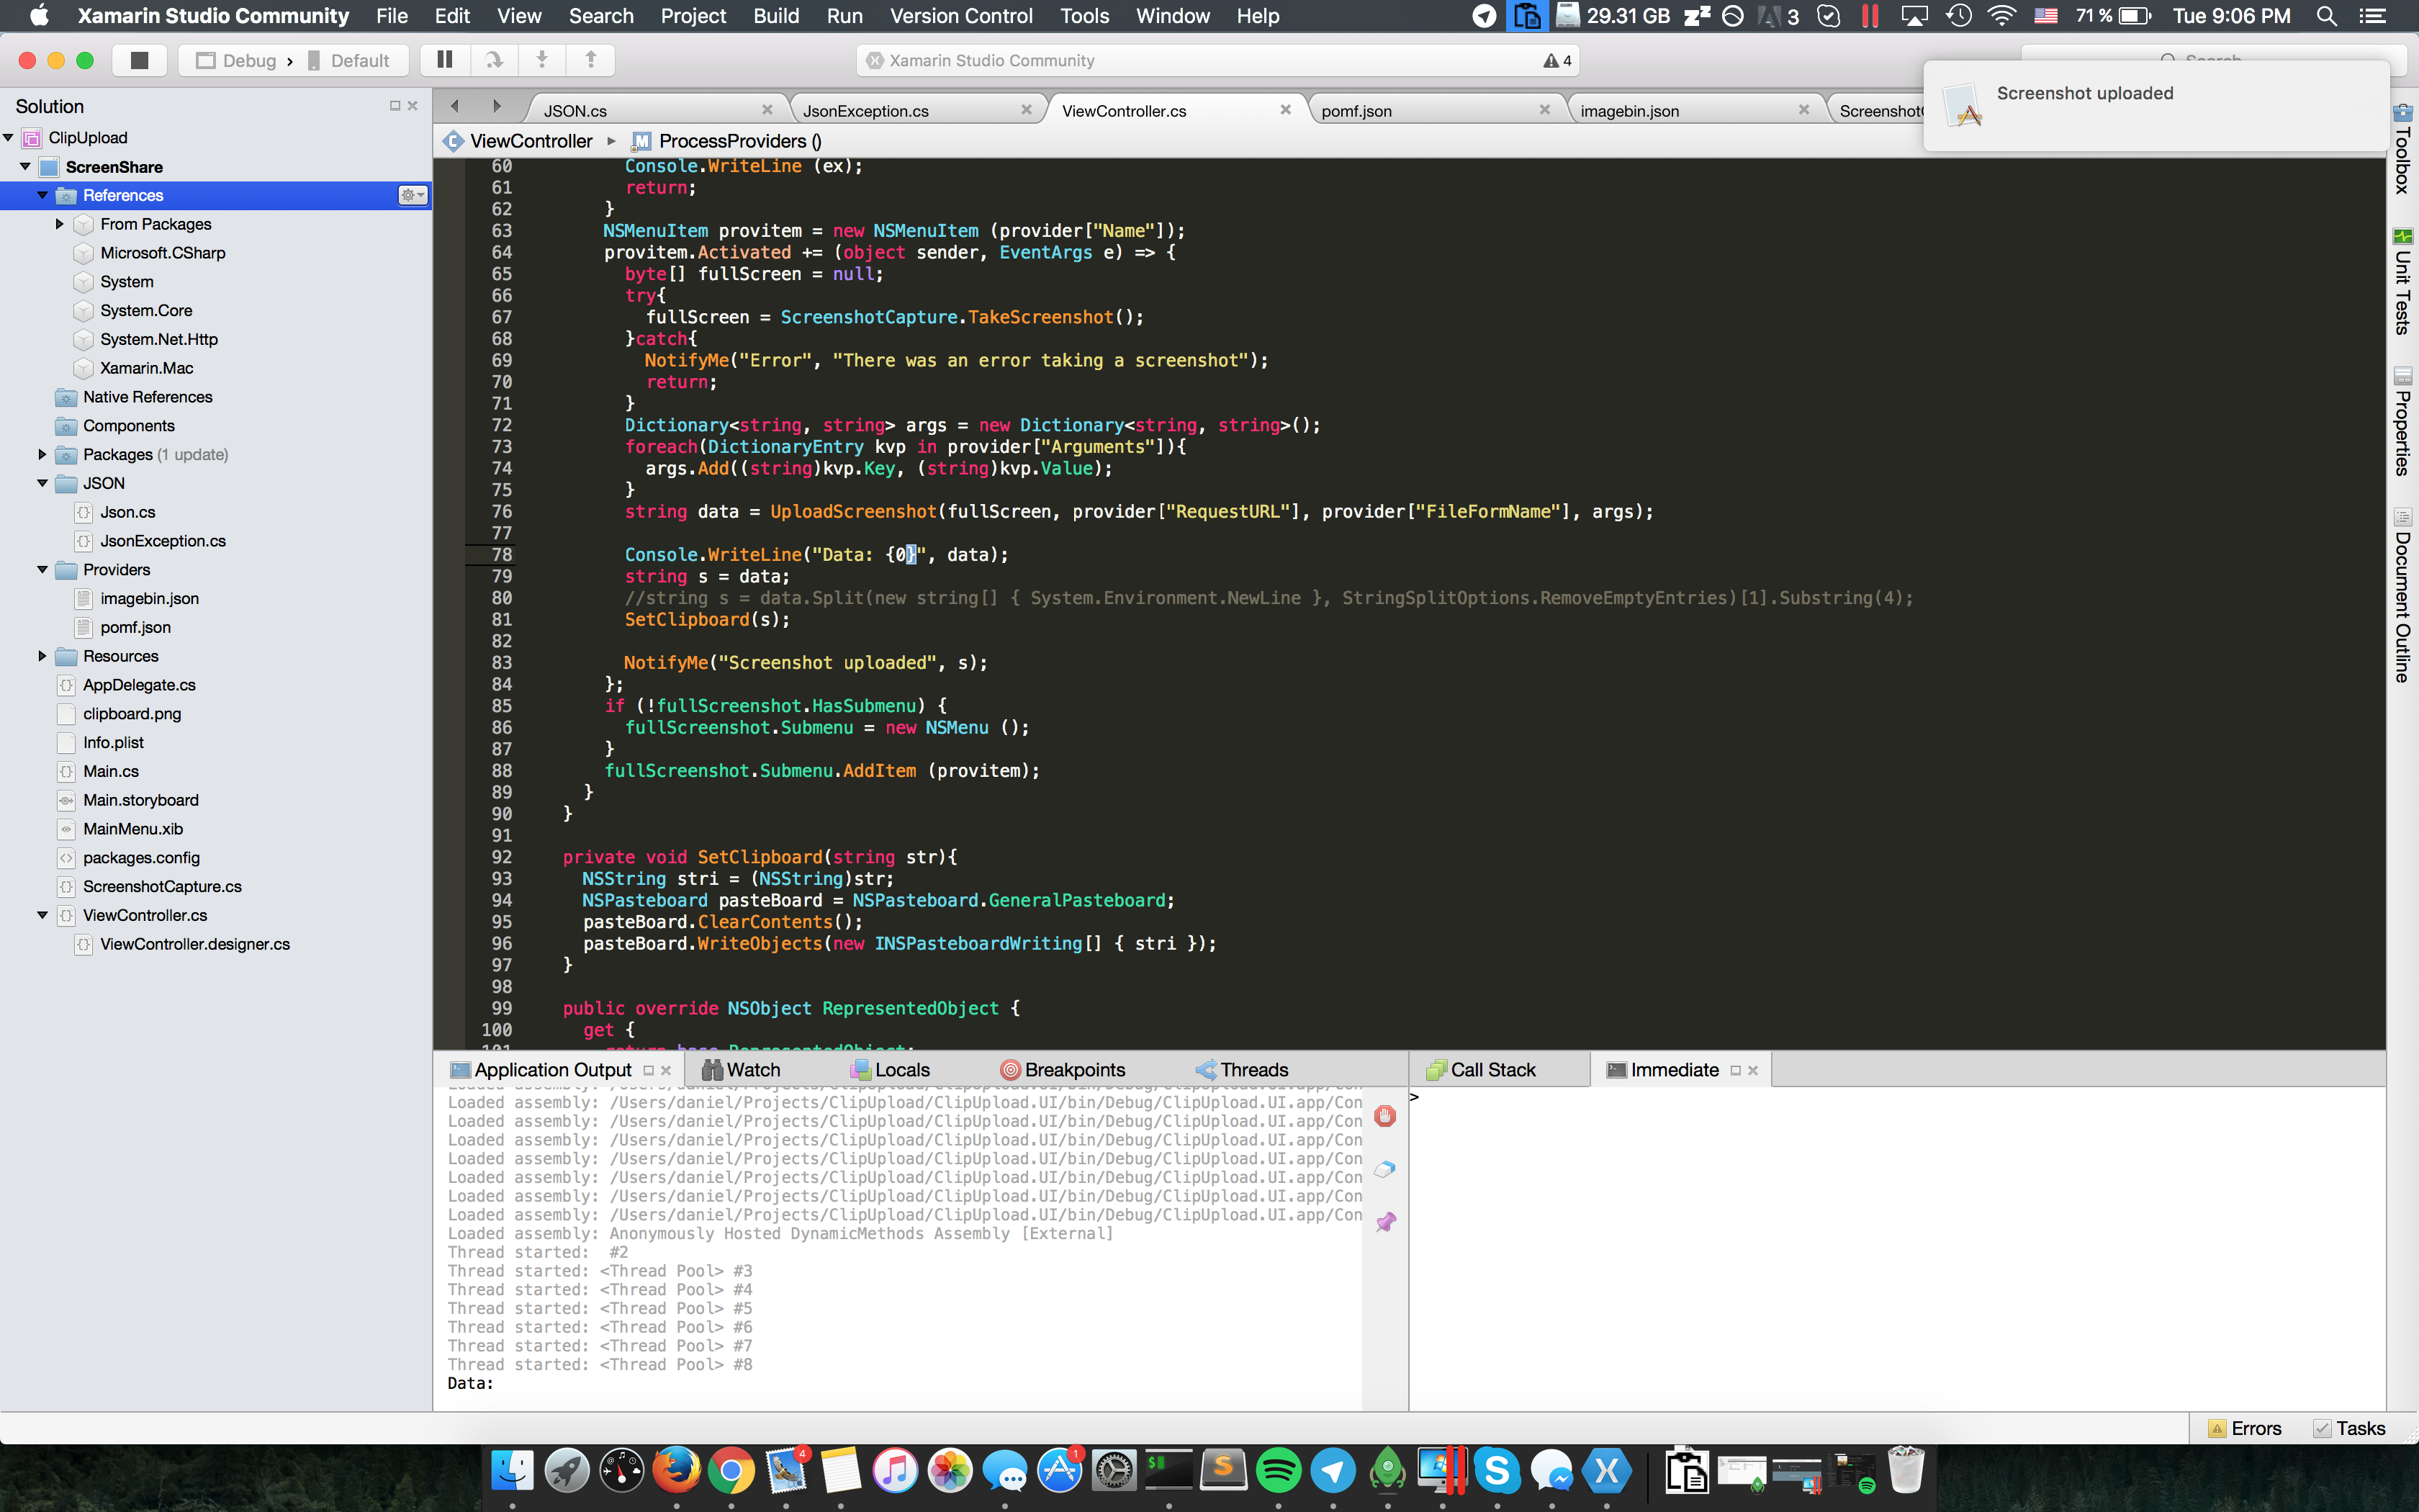Click the red stop icon in Application Output
The height and width of the screenshot is (1512, 2419).
point(1385,1116)
